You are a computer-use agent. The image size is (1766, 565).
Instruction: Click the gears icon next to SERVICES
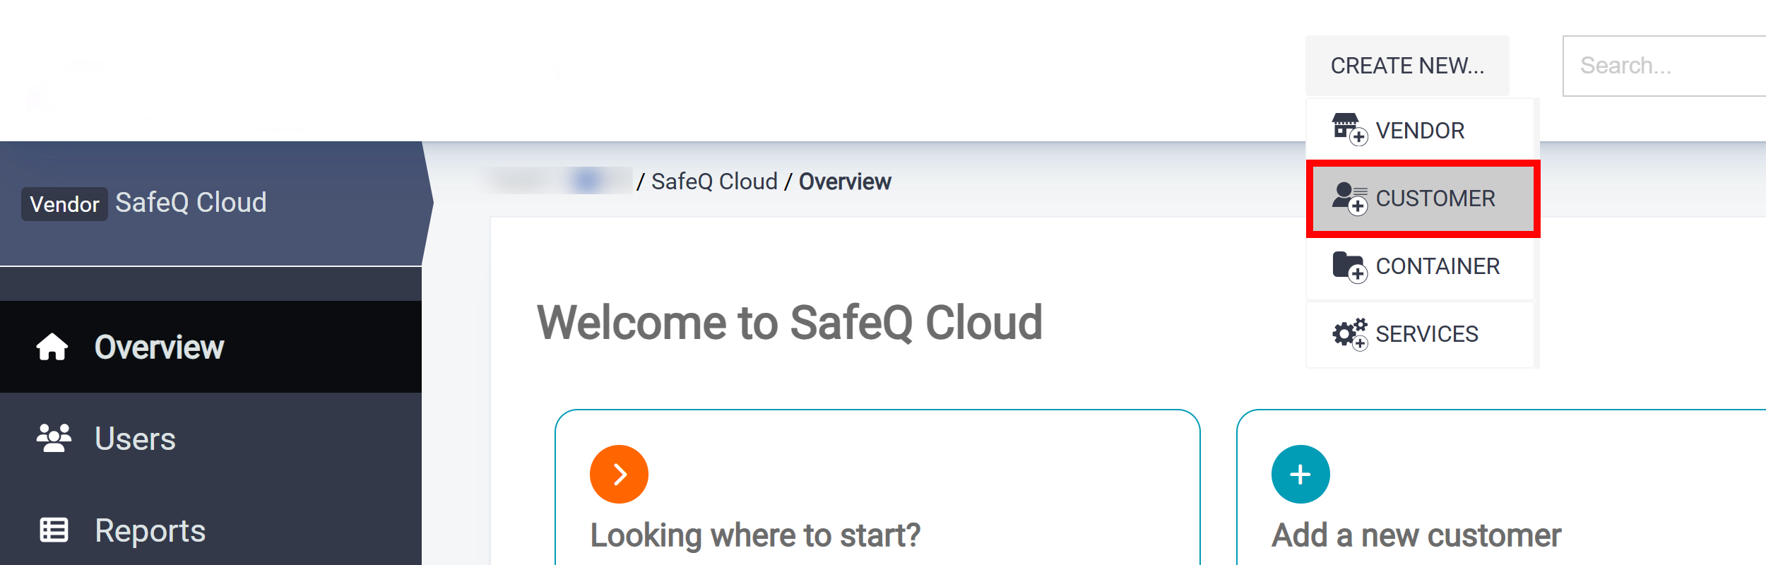pyautogui.click(x=1349, y=333)
